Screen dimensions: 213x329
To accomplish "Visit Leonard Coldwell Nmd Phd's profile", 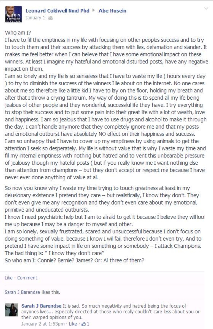I will click(58, 11).
